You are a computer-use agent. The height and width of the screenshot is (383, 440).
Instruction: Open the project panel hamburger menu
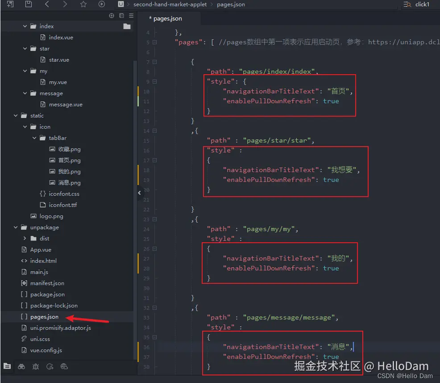[x=131, y=16]
